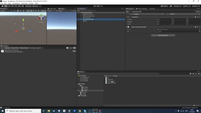Screen dimensions: 201x113
Task: Open the Tag dropdown showing Untagged
Action: [148, 14]
